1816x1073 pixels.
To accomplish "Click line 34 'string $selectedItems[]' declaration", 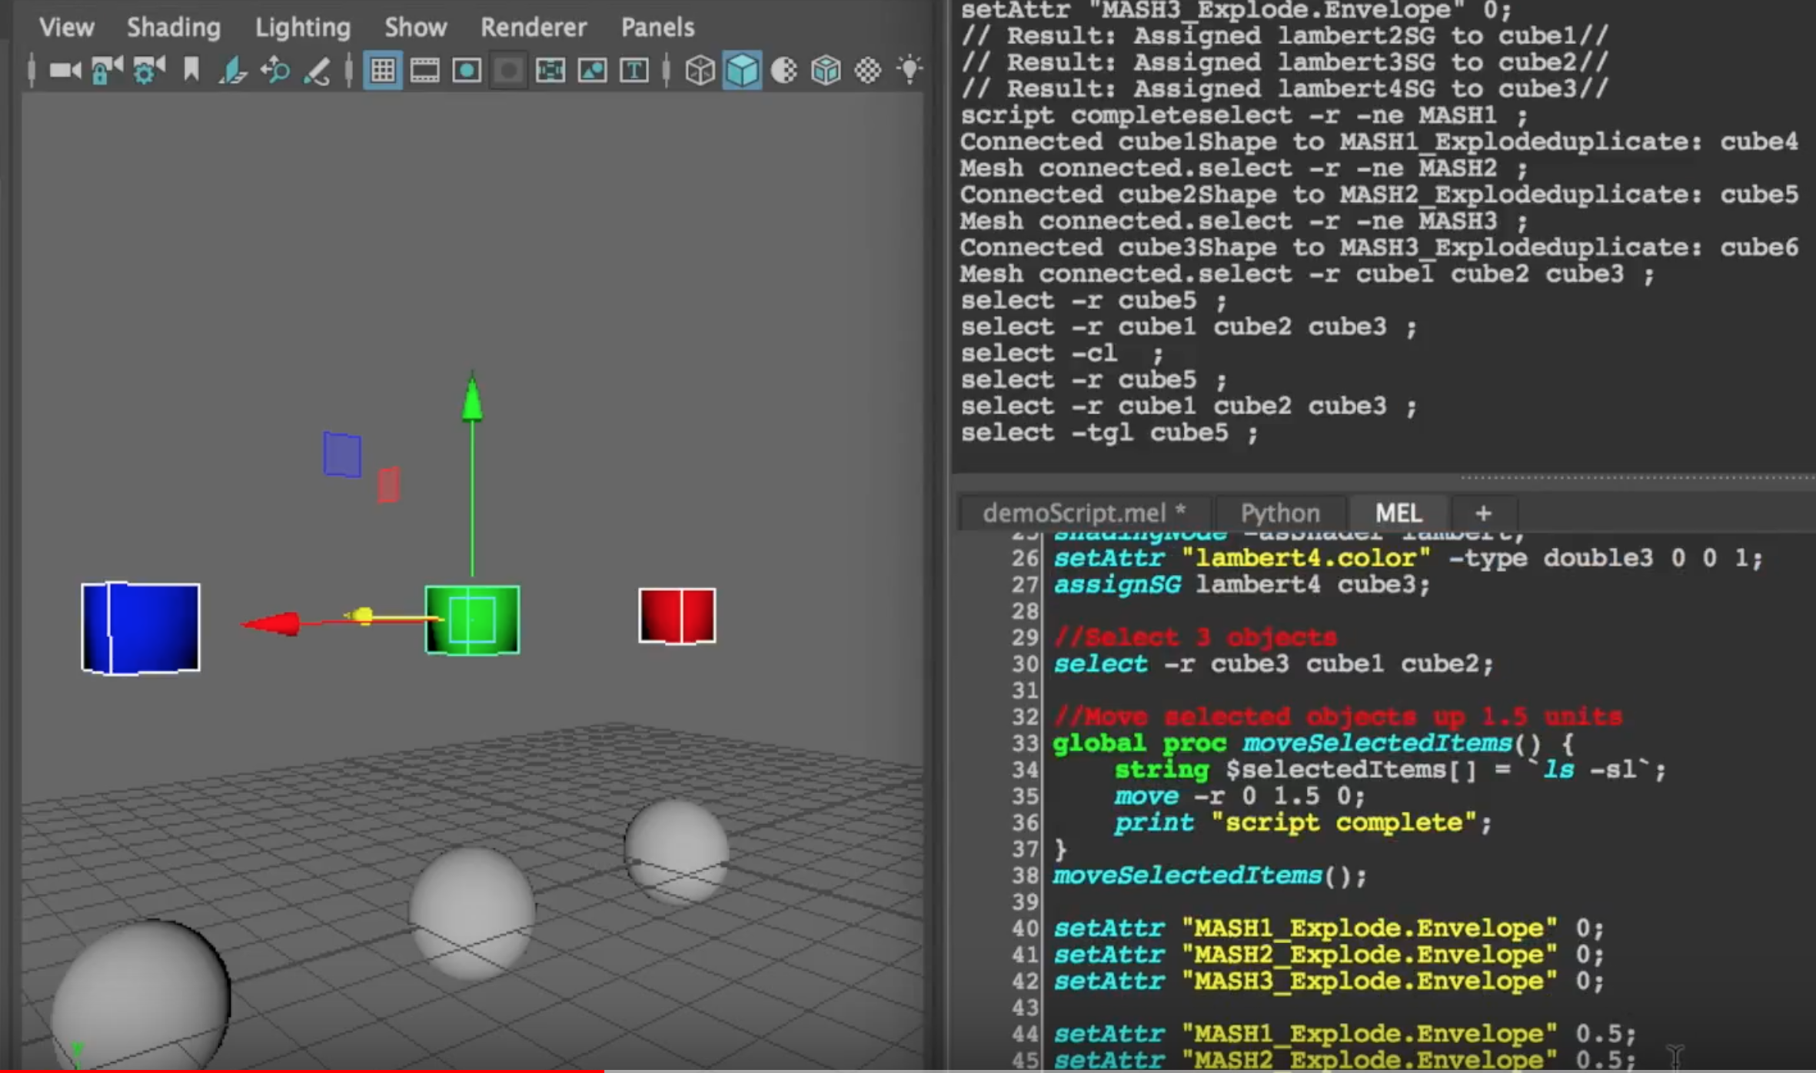I will tap(1390, 769).
